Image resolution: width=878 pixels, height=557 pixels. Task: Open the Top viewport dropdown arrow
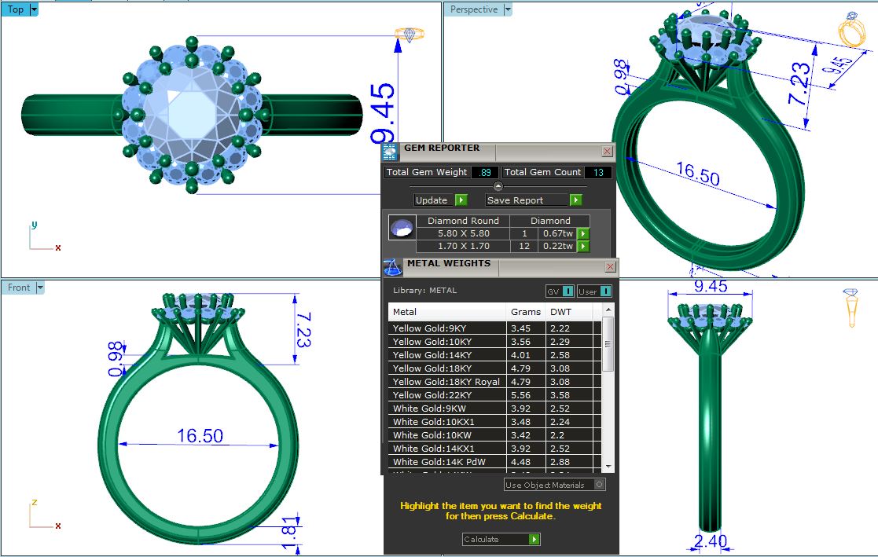coord(34,9)
